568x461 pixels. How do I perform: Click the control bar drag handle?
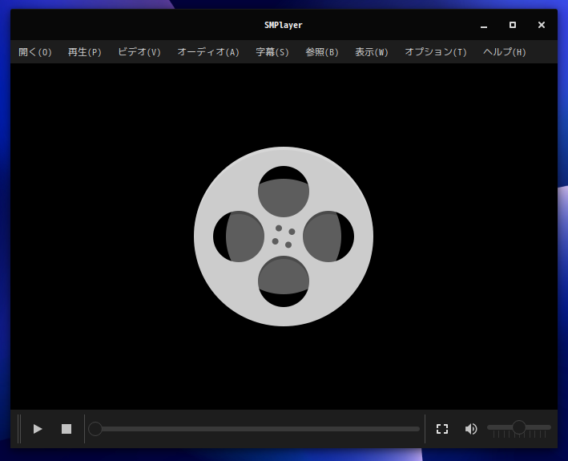(x=19, y=429)
